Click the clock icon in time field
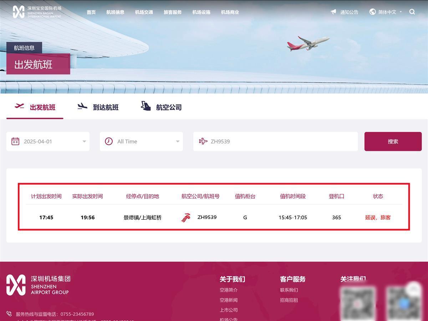This screenshot has width=428, height=321. pyautogui.click(x=109, y=141)
